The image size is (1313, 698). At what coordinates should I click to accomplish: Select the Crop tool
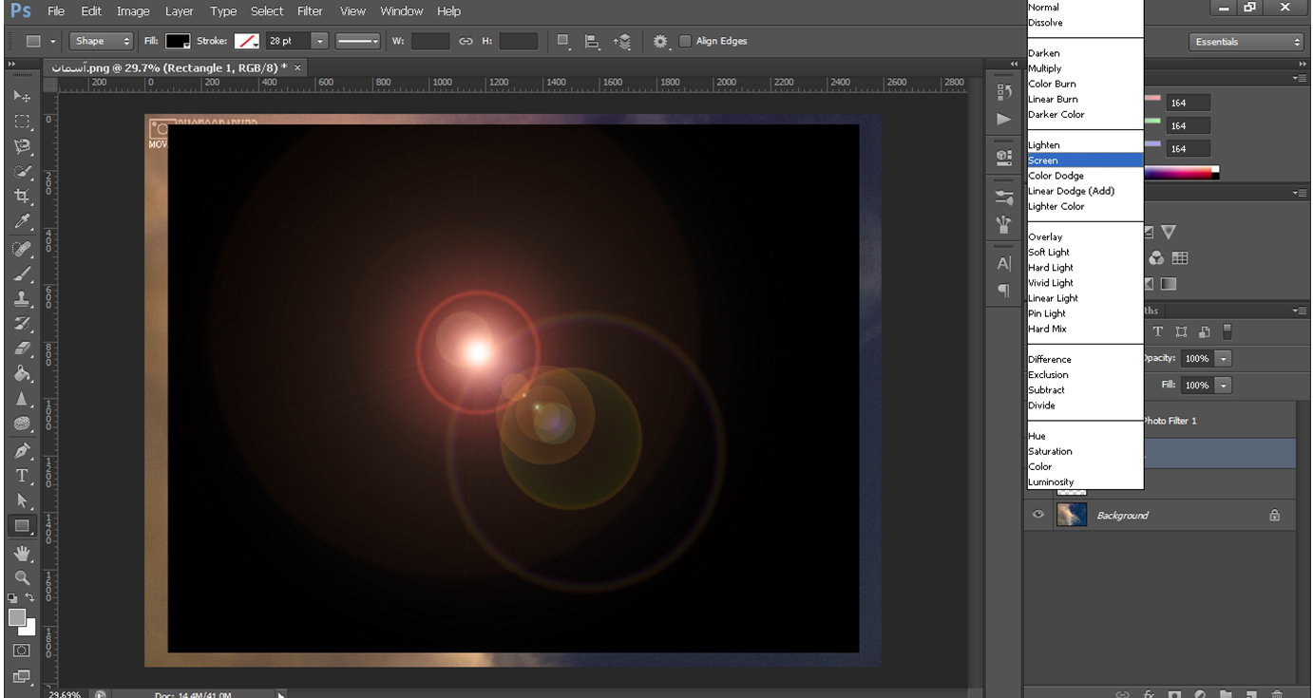pos(22,197)
